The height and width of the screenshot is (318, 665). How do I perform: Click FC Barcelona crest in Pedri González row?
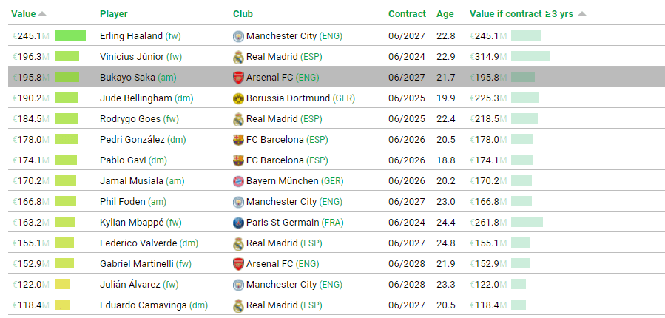click(238, 139)
